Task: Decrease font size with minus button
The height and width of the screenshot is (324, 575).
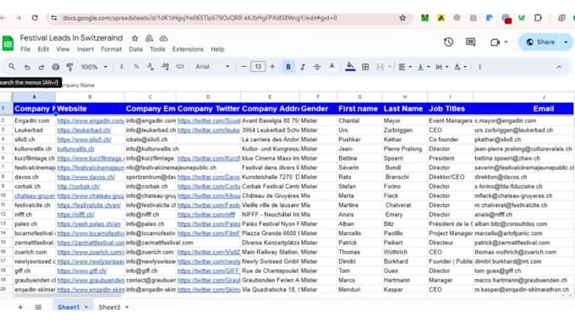Action: (244, 67)
